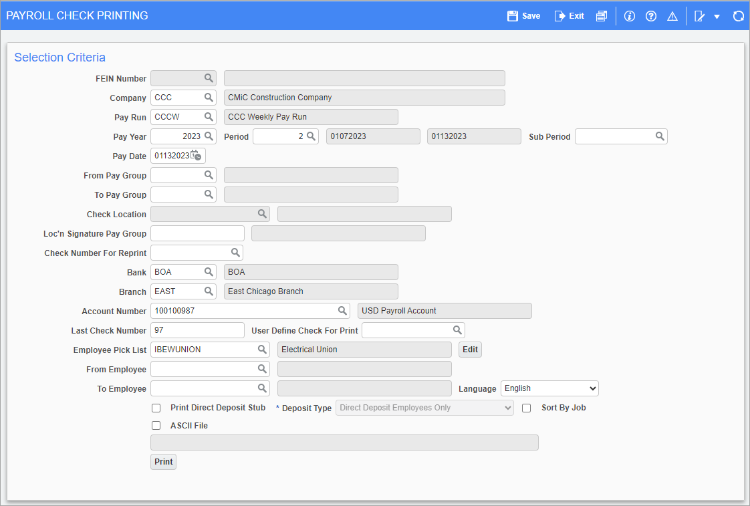Open the Sub Period lookup magnifier
The height and width of the screenshot is (506, 750).
[x=660, y=136]
